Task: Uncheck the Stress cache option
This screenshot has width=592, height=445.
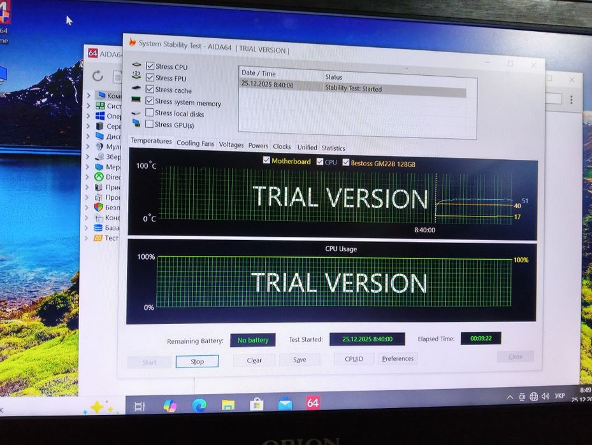Action: click(150, 89)
